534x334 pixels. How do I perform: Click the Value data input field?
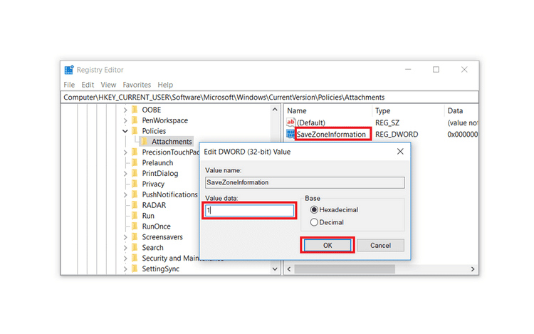[x=250, y=210]
